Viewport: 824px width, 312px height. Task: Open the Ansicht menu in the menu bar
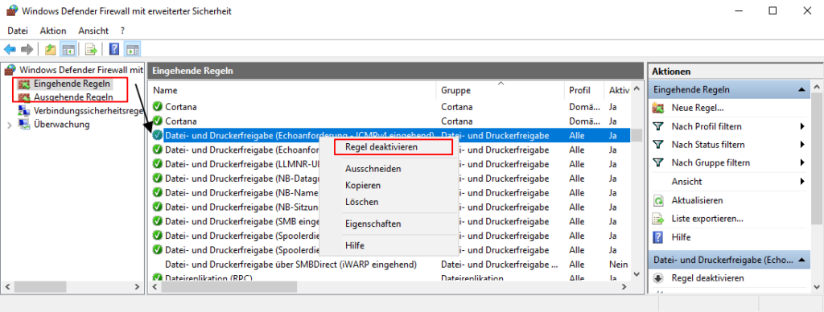[93, 31]
